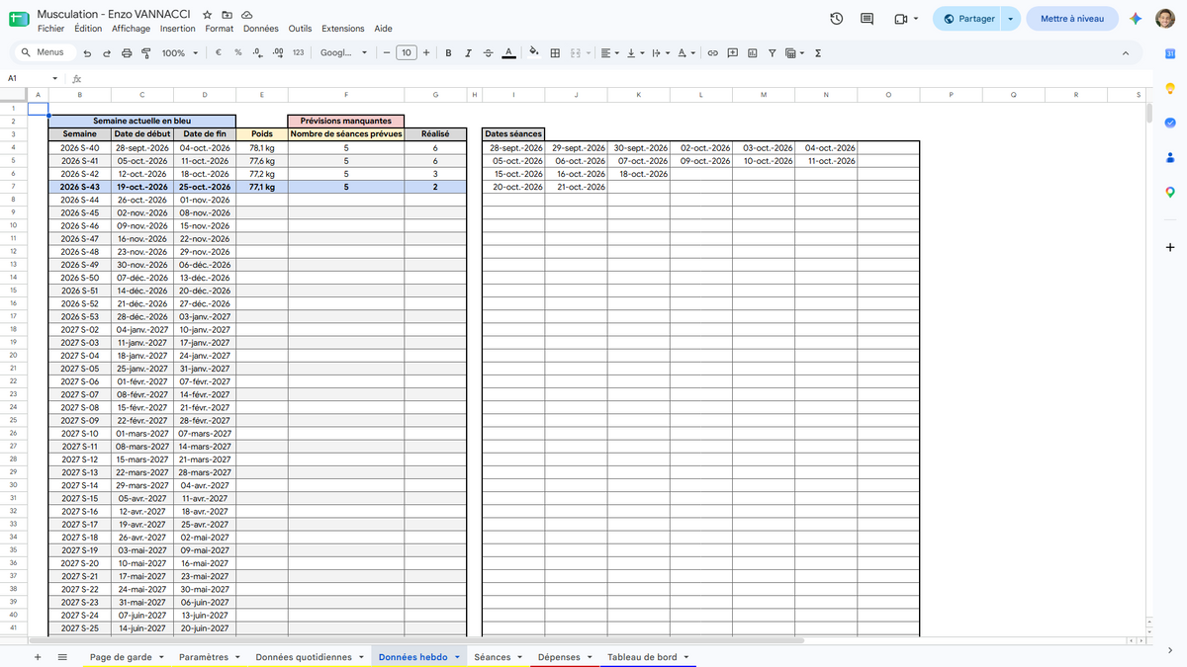Toggle italic formatting
The height and width of the screenshot is (667, 1187).
point(468,53)
